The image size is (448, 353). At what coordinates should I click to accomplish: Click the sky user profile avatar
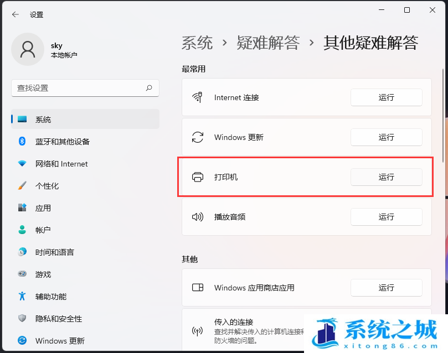[x=27, y=49]
